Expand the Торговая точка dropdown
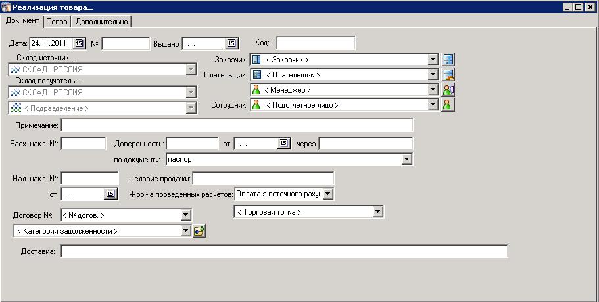The width and height of the screenshot is (599, 302). pyautogui.click(x=377, y=212)
